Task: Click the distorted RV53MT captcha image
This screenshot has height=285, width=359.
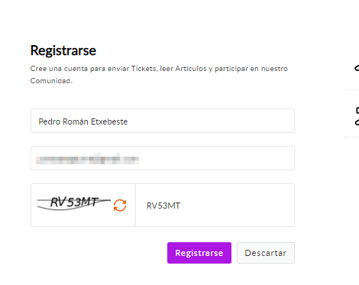Action: pos(74,203)
